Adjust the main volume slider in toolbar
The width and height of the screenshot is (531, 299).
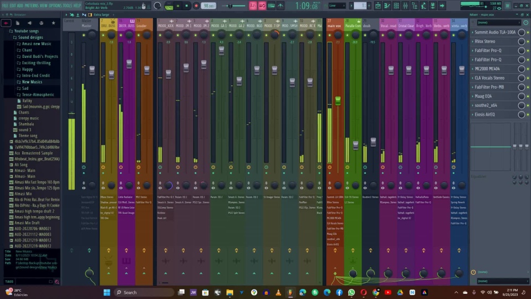tap(234, 6)
